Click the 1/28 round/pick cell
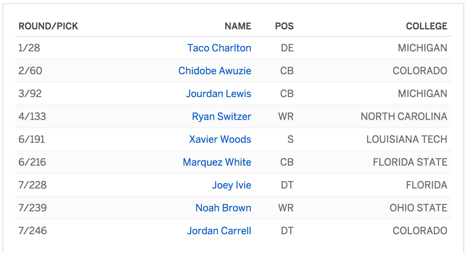465x253 pixels. [29, 48]
